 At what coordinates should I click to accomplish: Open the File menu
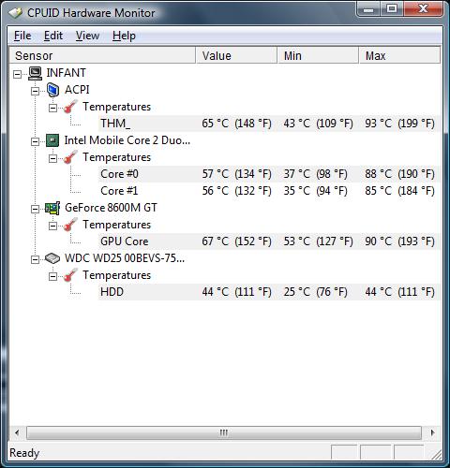(22, 36)
